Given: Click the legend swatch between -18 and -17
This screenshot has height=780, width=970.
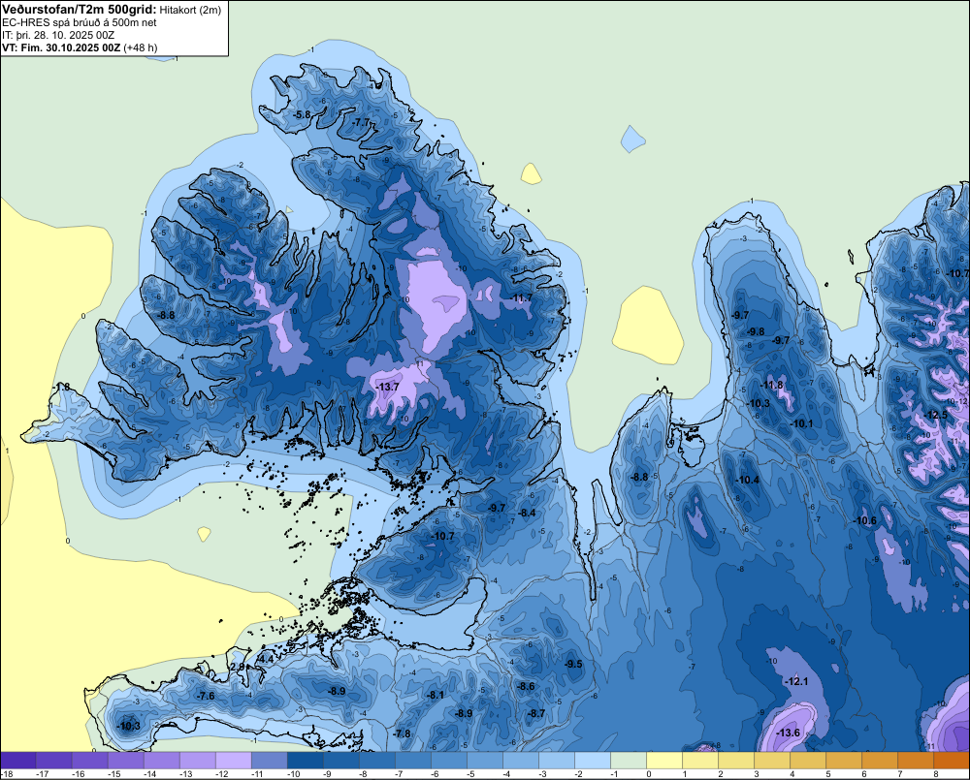Looking at the screenshot, I should pos(18,761).
